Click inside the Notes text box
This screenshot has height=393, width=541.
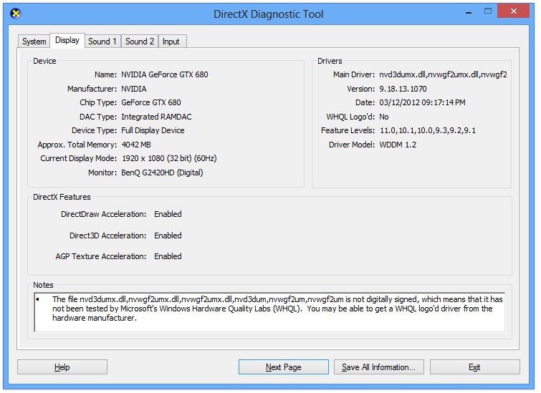pos(269,312)
